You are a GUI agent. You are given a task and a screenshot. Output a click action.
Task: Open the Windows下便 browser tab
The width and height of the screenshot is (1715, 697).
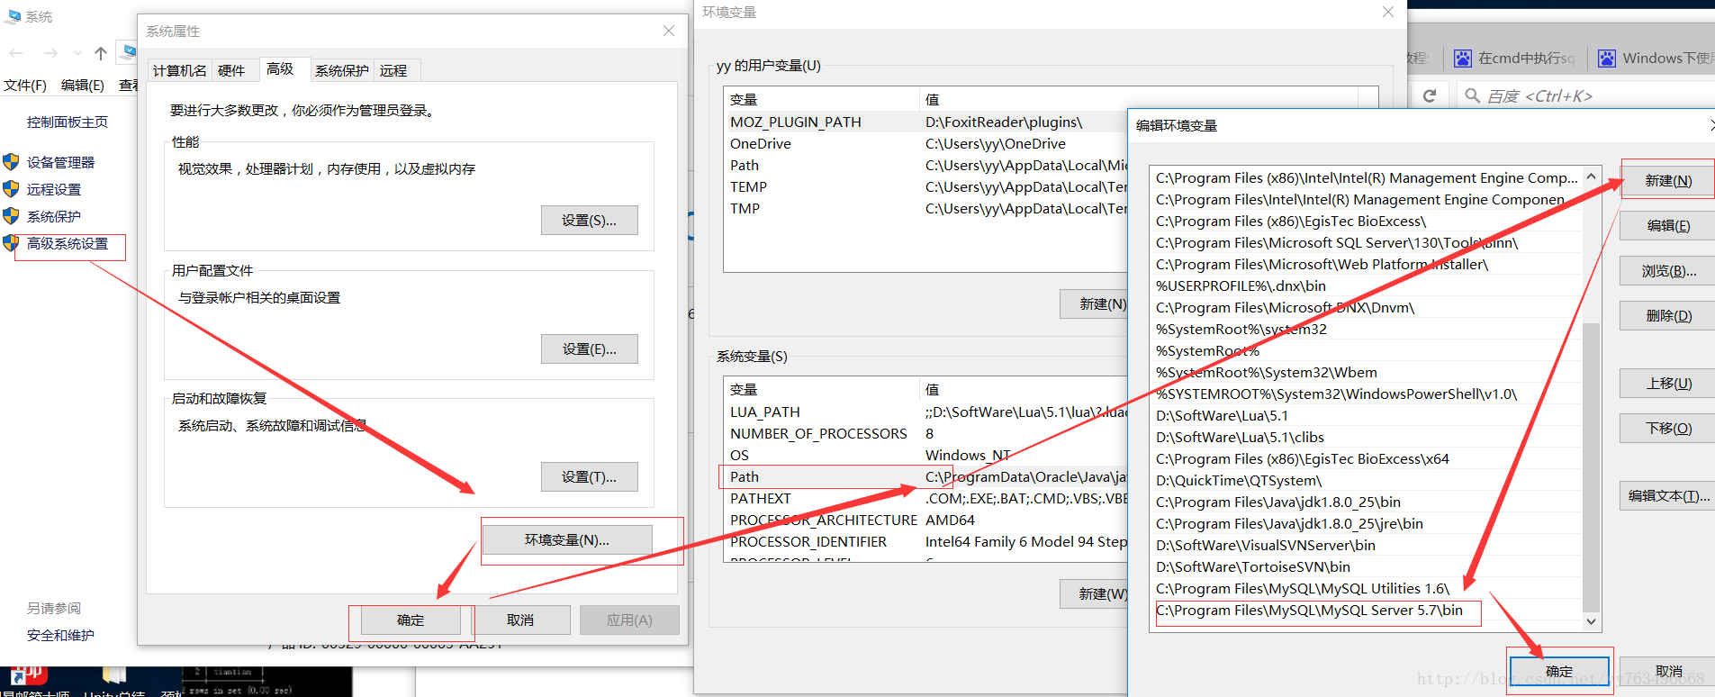pos(1655,59)
